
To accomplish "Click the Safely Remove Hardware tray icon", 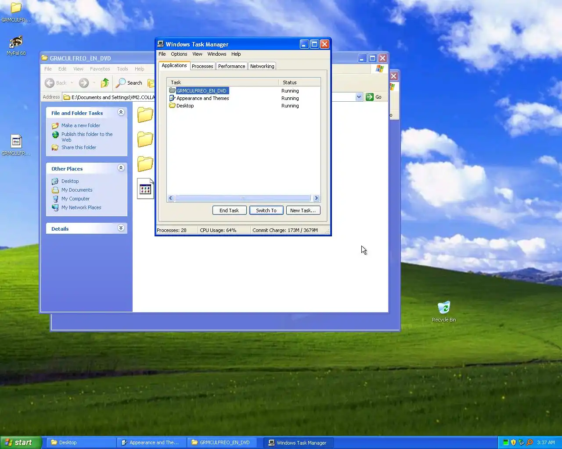I will pyautogui.click(x=521, y=442).
